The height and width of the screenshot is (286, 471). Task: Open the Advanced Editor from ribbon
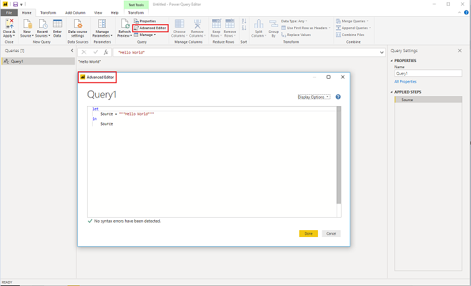coord(150,28)
